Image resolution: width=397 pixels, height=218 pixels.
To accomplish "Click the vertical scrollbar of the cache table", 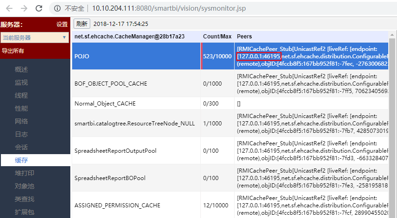I will 392,128.
